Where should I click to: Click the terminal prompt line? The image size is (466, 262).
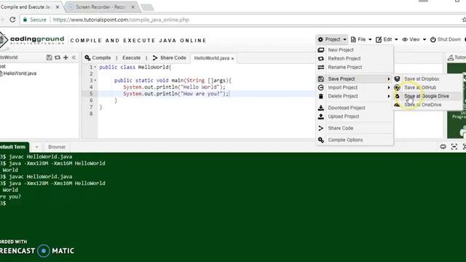4,203
